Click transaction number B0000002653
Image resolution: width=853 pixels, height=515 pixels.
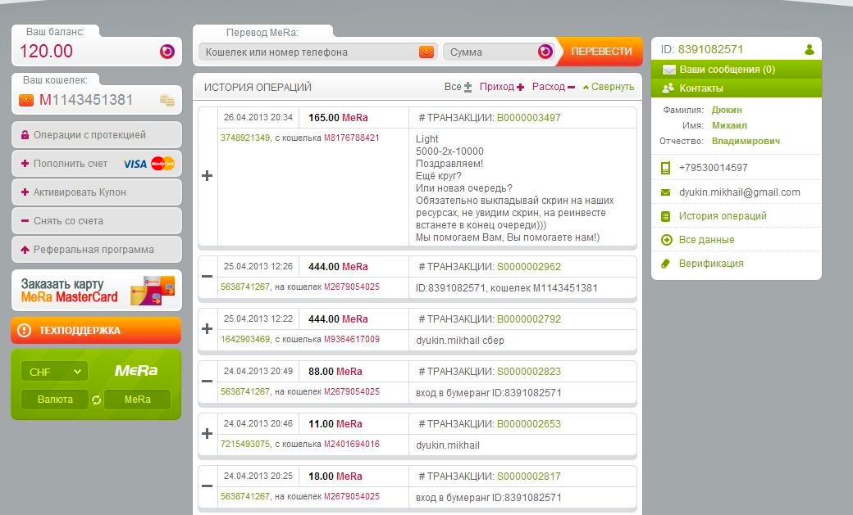(529, 424)
